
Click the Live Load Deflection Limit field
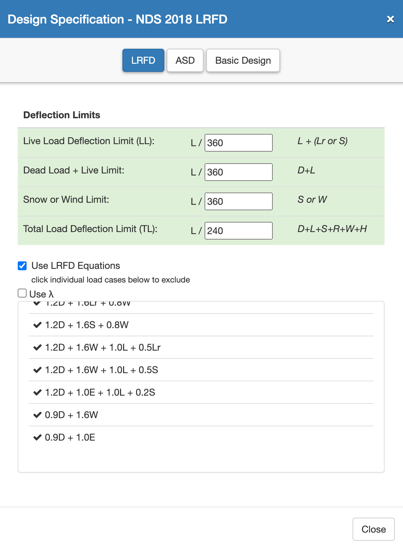click(x=238, y=143)
